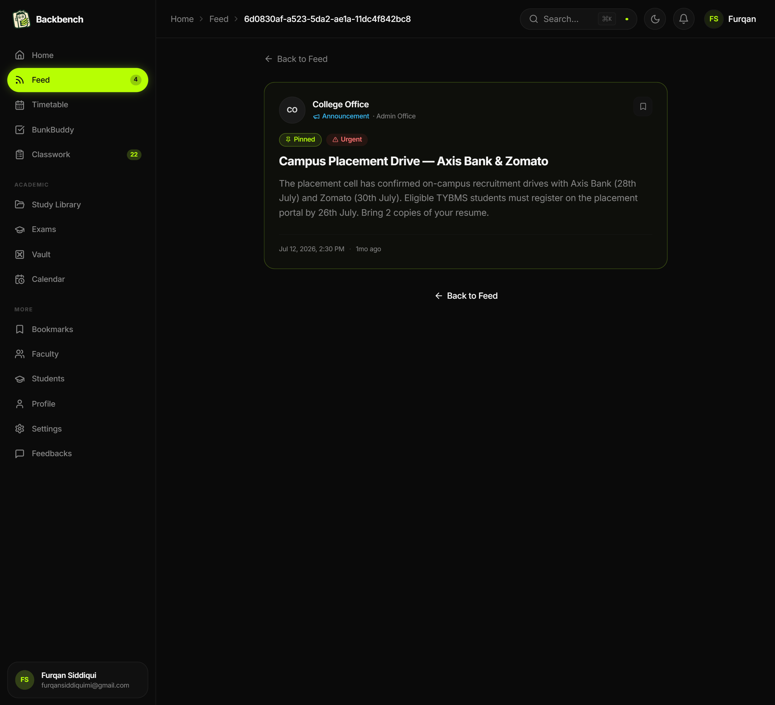Open the Furqan Siddiqui account card
This screenshot has width=775, height=705.
[x=78, y=680]
